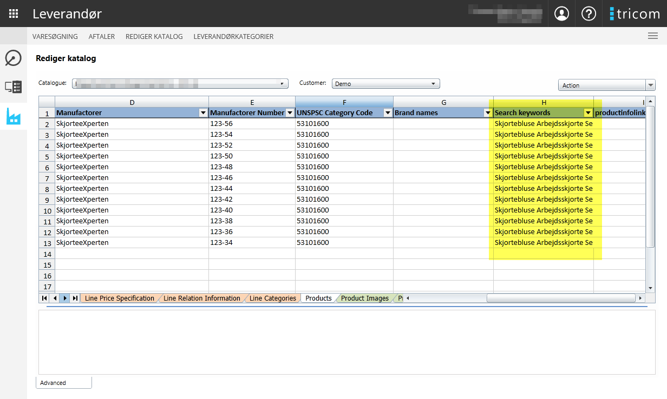Switch to Line Price Specification sheet tab
The width and height of the screenshot is (667, 399).
120,298
